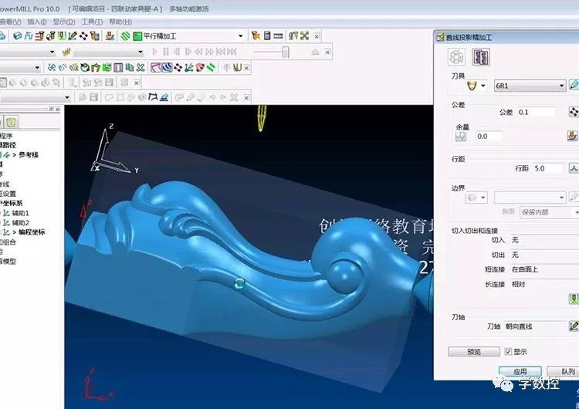This screenshot has height=409, width=579.
Task: Open the 帮助(H) menu
Action: [x=120, y=22]
